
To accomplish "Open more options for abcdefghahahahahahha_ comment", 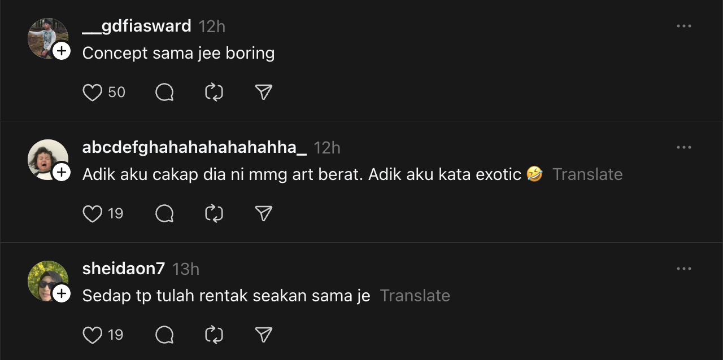I will point(684,148).
